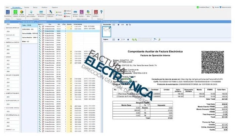
Task: Select Factura Emitida in the document type list
Action: pyautogui.click(x=30, y=33)
